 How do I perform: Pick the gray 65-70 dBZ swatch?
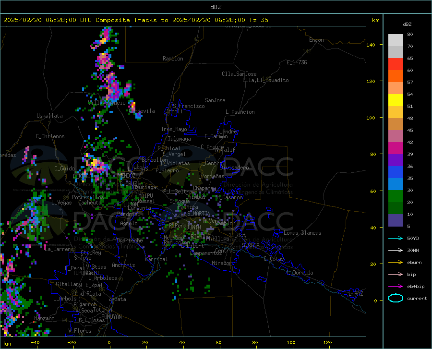coord(396,52)
